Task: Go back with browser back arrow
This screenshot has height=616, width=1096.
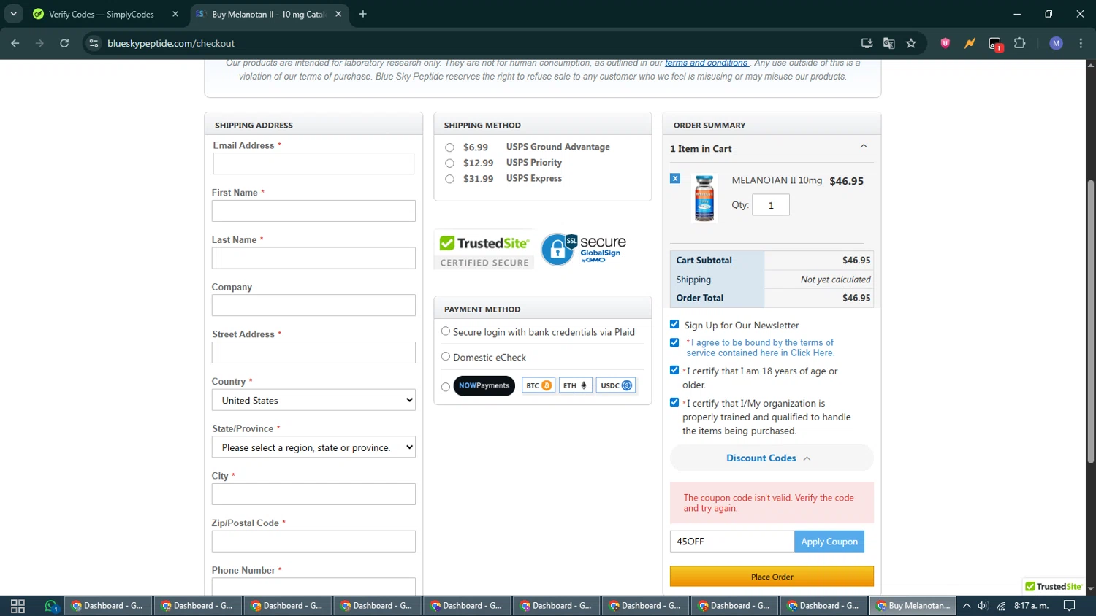Action: 15,43
